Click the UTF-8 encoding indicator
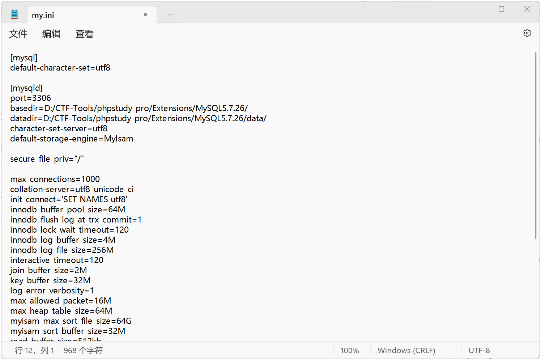 [479, 350]
